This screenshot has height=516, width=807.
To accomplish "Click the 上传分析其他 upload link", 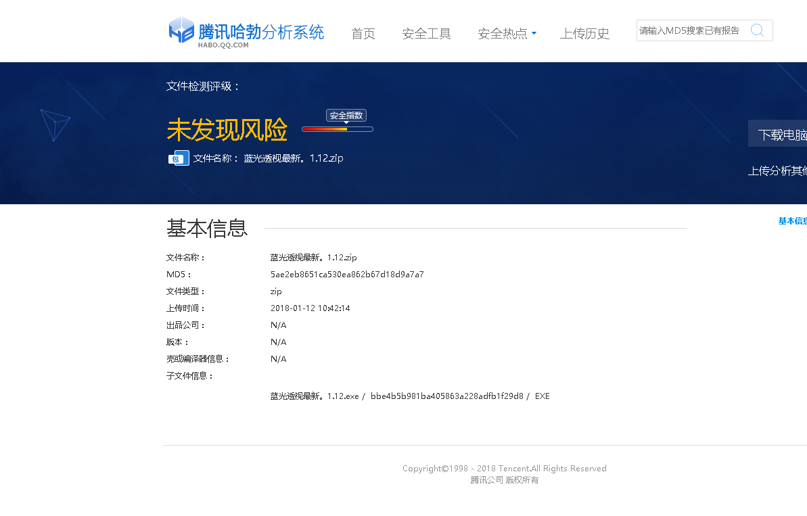I will pos(778,171).
